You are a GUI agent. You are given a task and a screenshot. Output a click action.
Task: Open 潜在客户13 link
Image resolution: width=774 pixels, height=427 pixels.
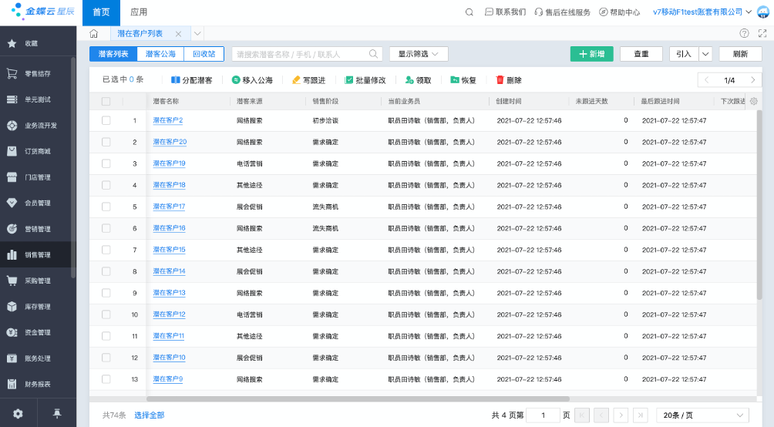point(170,293)
